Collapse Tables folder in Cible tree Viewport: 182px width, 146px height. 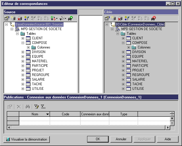[118, 34]
